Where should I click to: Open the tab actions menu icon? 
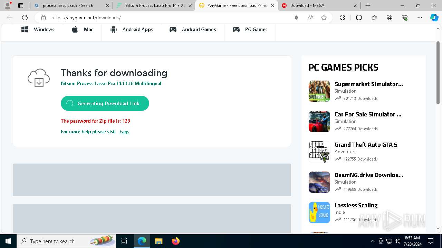point(21,6)
